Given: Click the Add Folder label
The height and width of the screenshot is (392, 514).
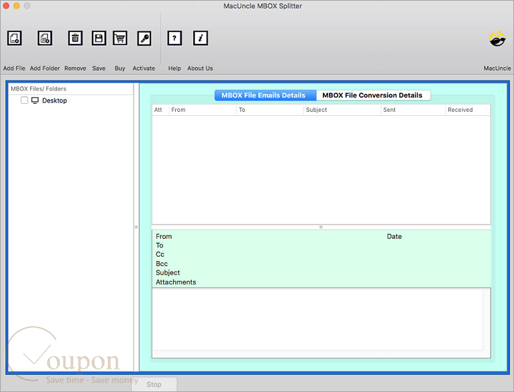Looking at the screenshot, I should [x=45, y=68].
